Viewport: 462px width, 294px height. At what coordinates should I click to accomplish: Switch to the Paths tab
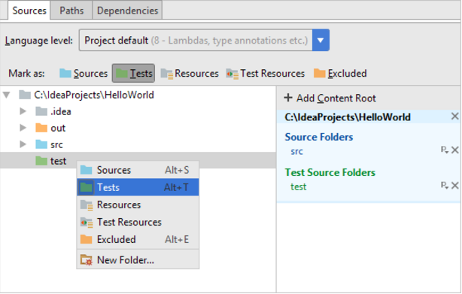71,11
